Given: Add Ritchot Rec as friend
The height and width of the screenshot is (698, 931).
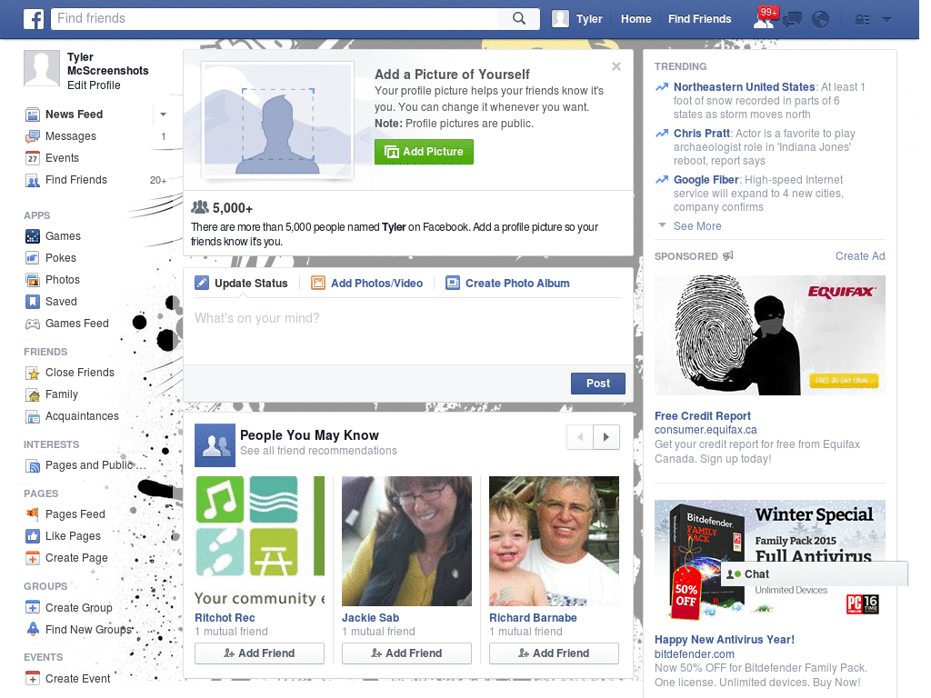Looking at the screenshot, I should [259, 653].
